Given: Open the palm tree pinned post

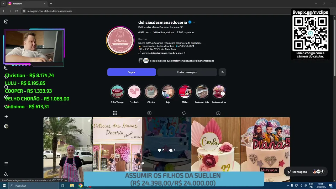Looking at the screenshot, I should (68, 150).
